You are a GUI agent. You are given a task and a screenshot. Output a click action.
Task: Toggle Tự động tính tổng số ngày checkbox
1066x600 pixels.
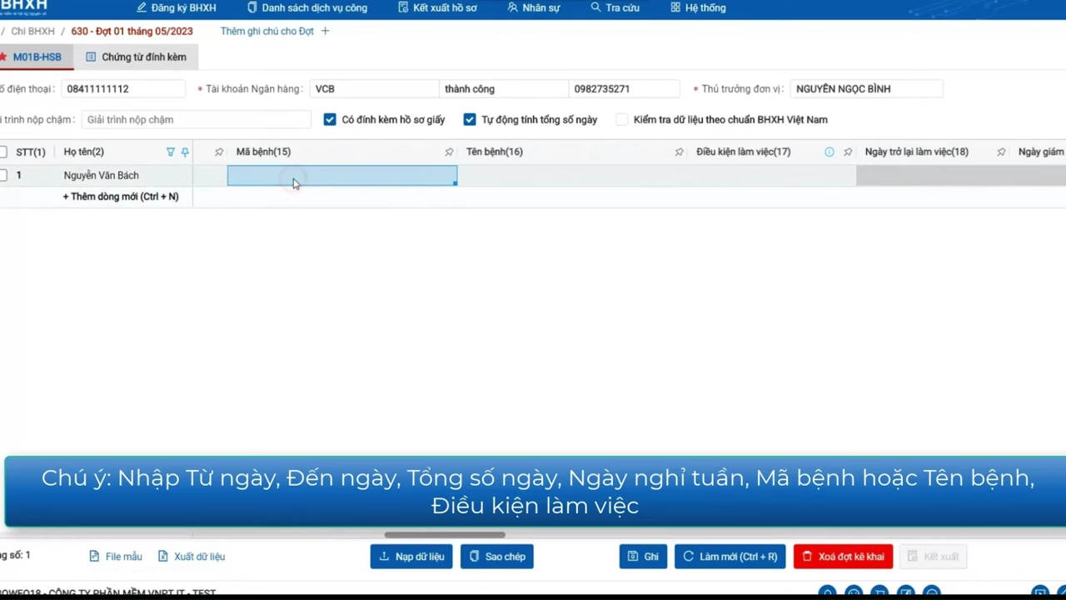pos(470,119)
